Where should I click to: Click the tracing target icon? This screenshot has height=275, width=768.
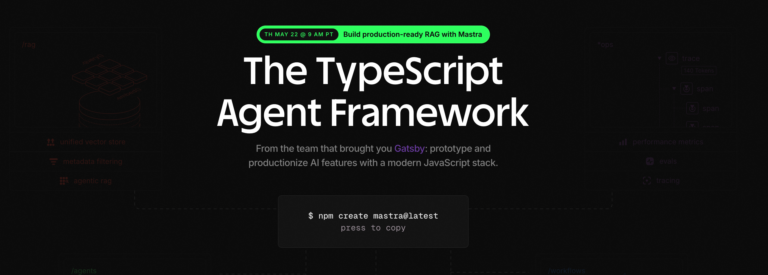click(x=647, y=181)
